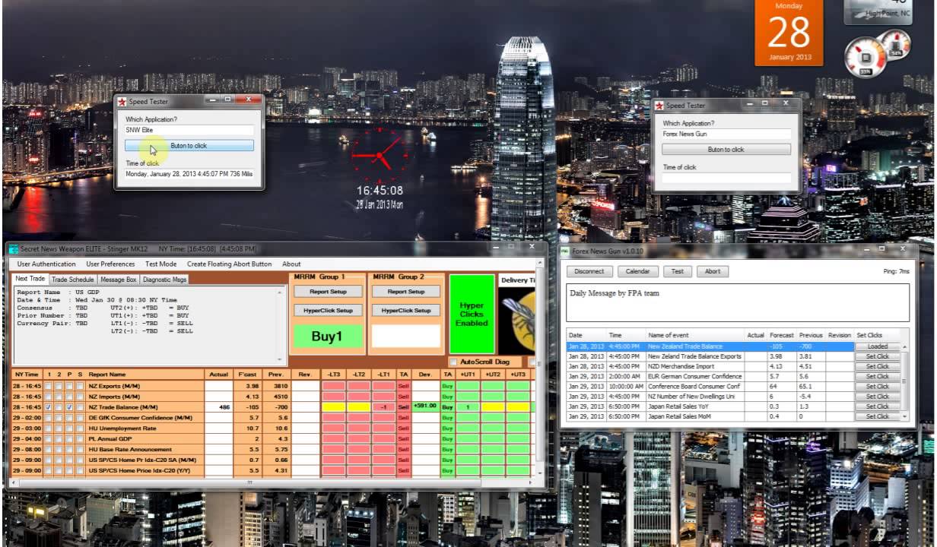Tick column P checkbox for HU Unemployment Rate
The image size is (937, 547).
69,428
